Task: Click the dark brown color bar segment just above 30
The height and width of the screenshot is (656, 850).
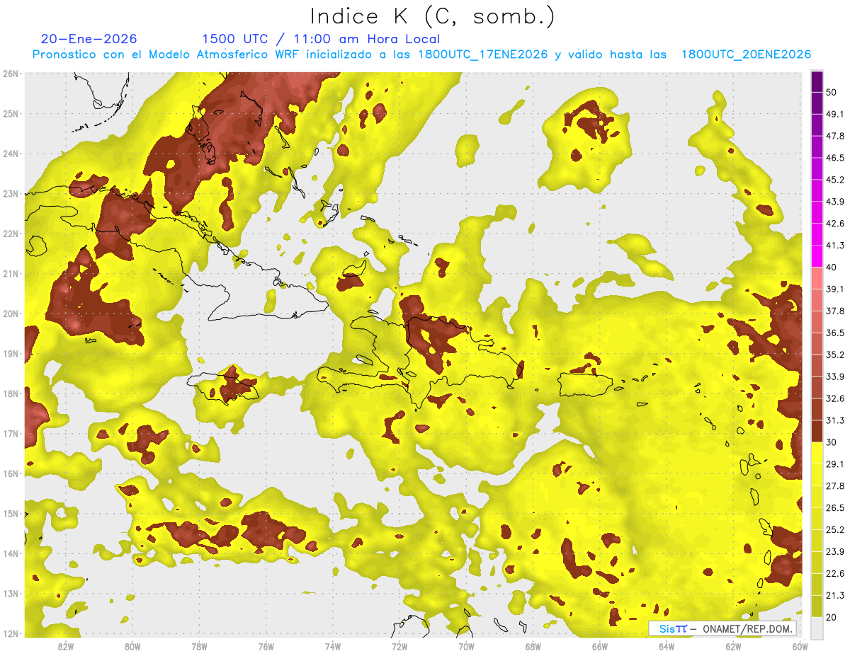Action: (x=817, y=431)
